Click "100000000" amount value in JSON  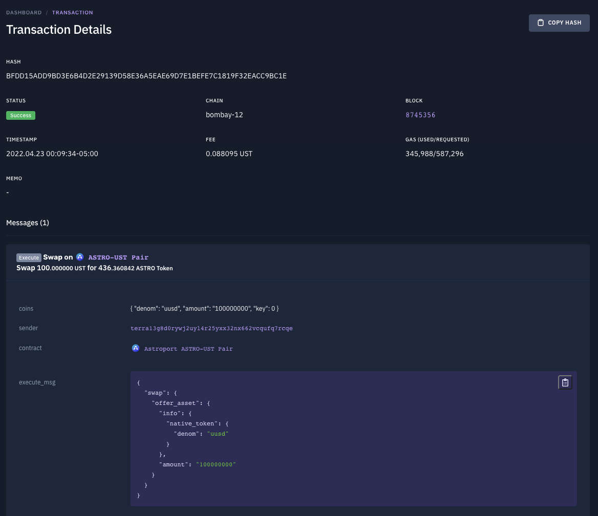click(216, 464)
